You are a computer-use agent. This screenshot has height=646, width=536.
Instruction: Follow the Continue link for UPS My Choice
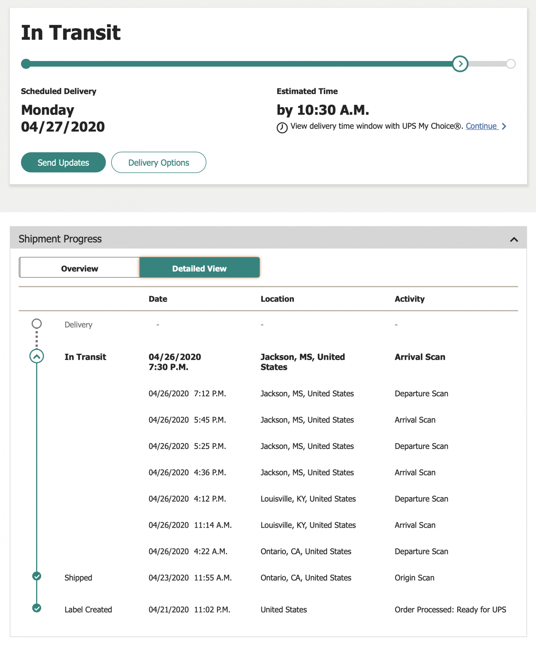click(481, 126)
